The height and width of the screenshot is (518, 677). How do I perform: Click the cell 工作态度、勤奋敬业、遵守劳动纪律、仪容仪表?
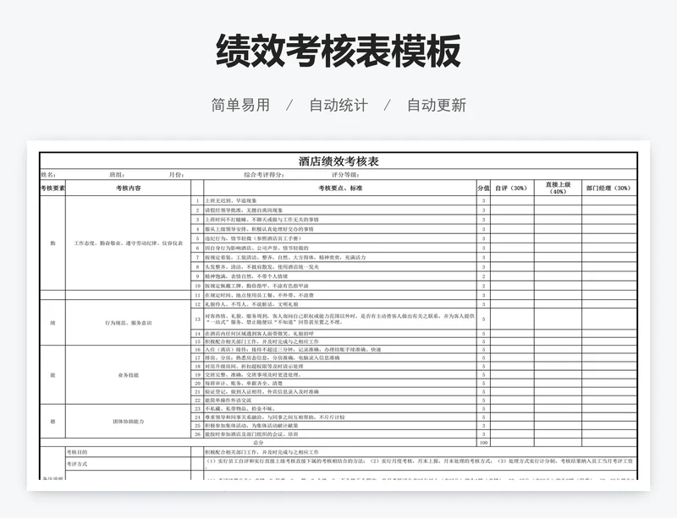129,243
